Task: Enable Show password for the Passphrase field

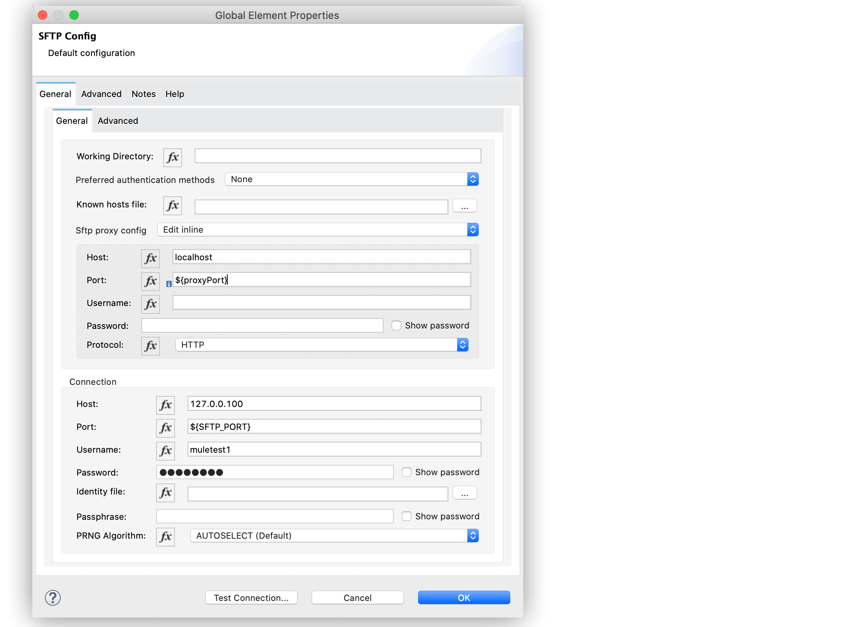Action: (x=406, y=516)
